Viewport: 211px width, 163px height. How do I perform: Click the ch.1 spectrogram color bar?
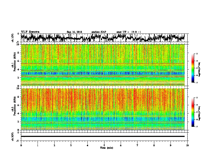click(193, 68)
